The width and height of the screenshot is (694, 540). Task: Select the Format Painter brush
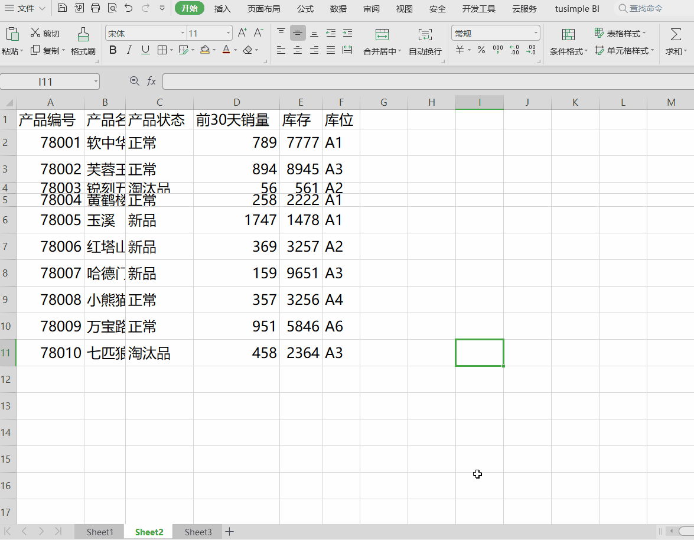coord(83,34)
